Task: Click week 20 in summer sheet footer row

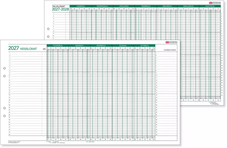Action: point(61,139)
